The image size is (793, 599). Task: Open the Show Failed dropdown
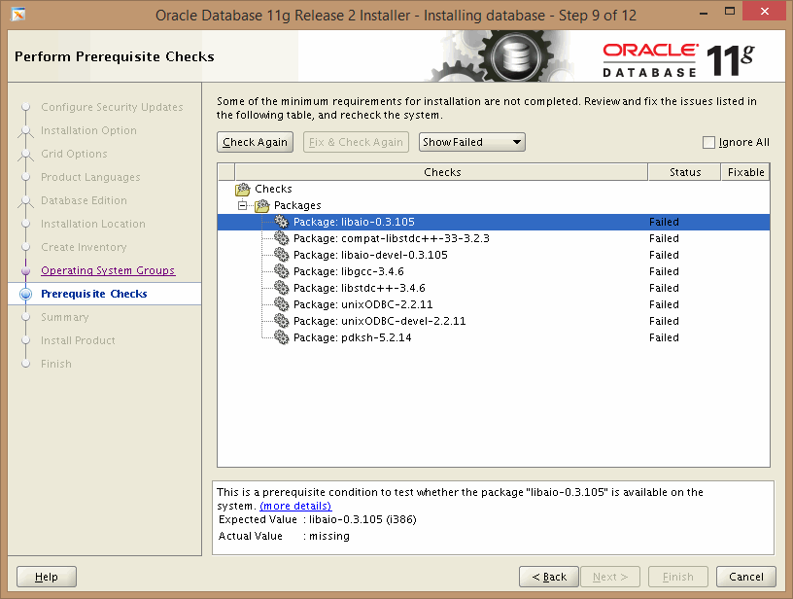(x=472, y=142)
